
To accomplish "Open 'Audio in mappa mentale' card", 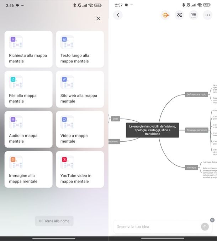I will (28, 129).
